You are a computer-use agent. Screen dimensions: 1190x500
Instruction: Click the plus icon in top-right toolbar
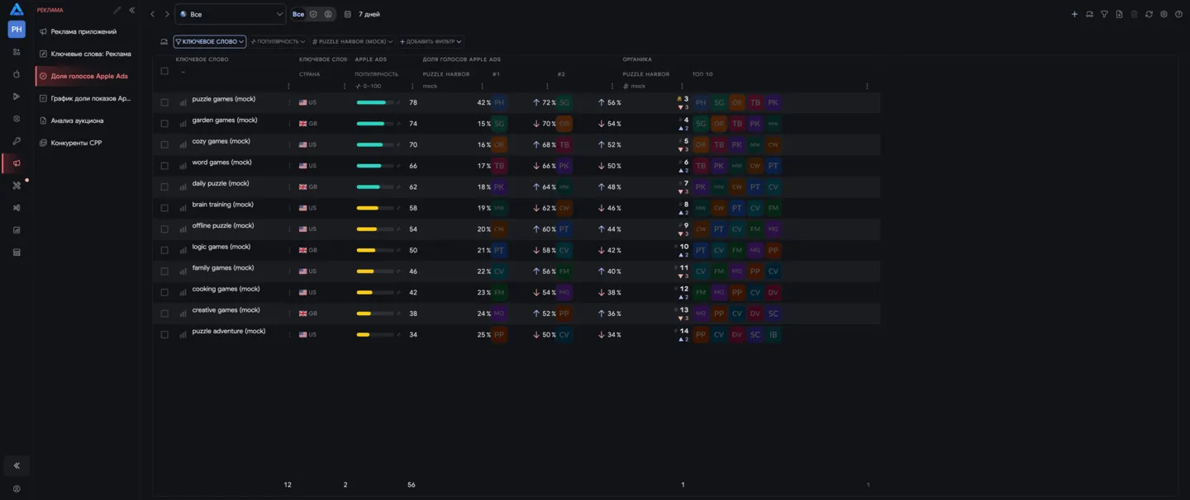[x=1074, y=14]
